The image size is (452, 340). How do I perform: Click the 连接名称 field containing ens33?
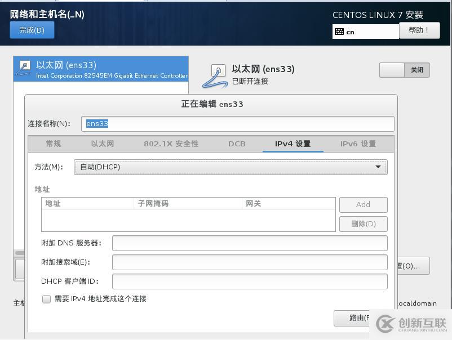coord(237,123)
